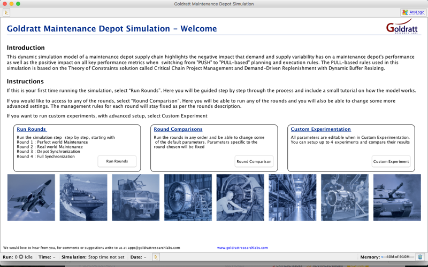Click the 'Memory:' label in status bar
The image size is (428, 267).
370,257
